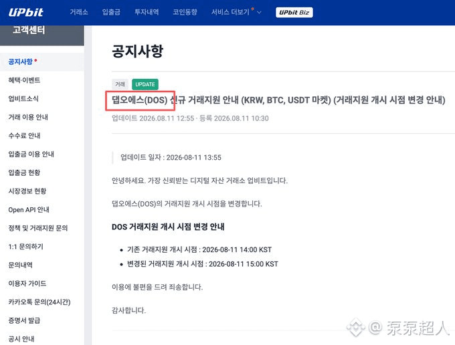Open 공시 안내 sidebar item

[21, 339]
